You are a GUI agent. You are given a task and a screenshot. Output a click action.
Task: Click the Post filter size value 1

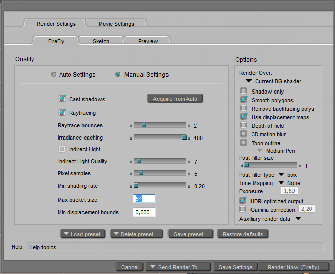[x=306, y=166]
